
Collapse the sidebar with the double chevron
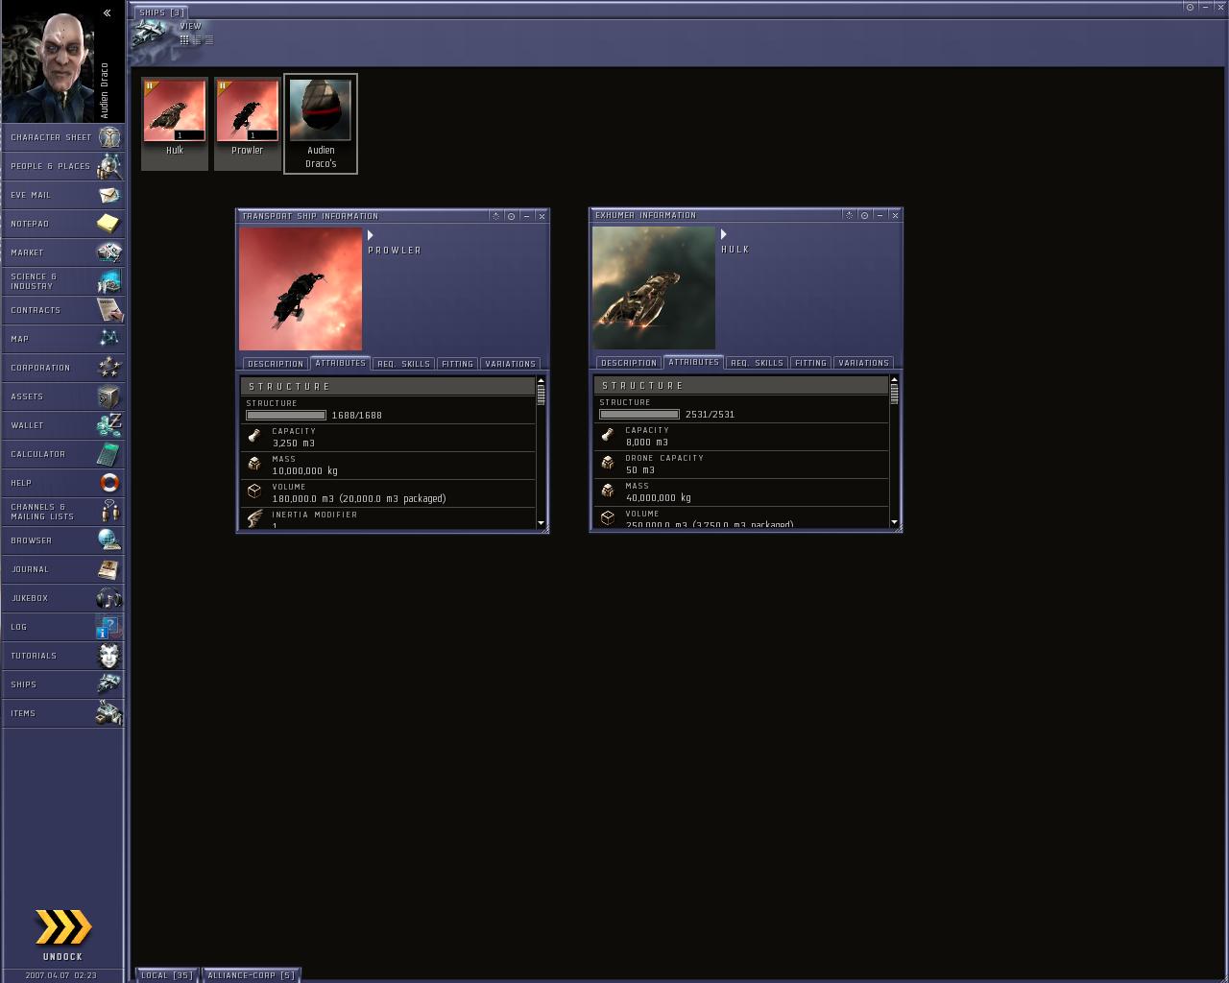[x=108, y=12]
